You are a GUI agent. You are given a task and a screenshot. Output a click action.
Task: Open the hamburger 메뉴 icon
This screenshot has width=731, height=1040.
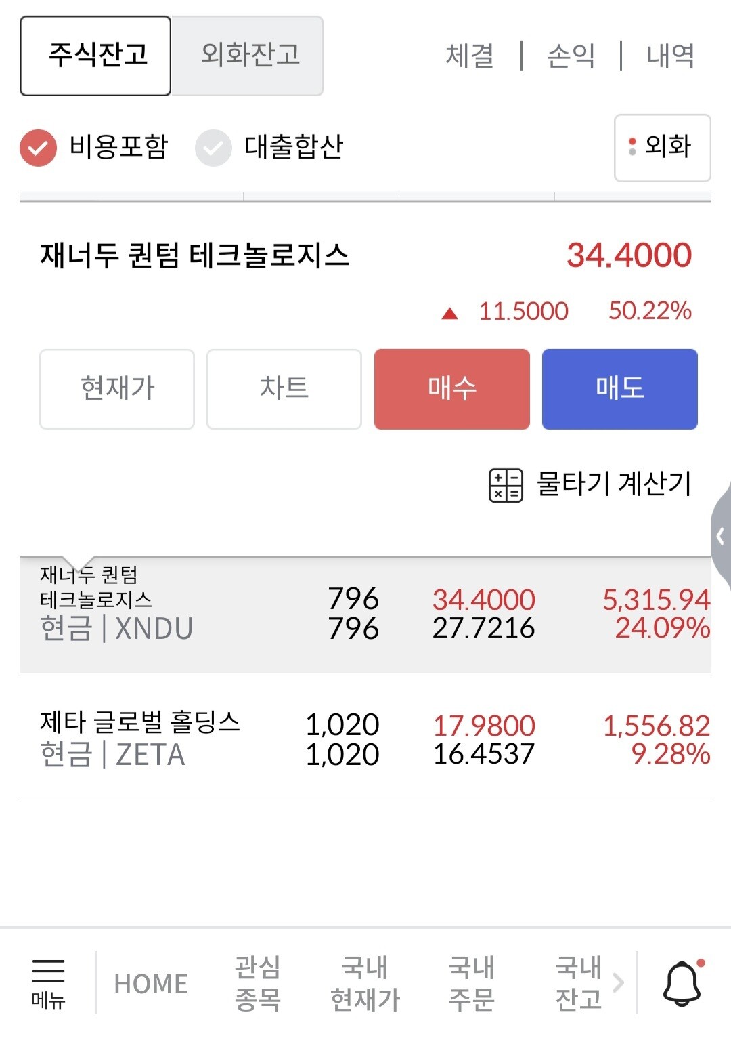pos(48,983)
